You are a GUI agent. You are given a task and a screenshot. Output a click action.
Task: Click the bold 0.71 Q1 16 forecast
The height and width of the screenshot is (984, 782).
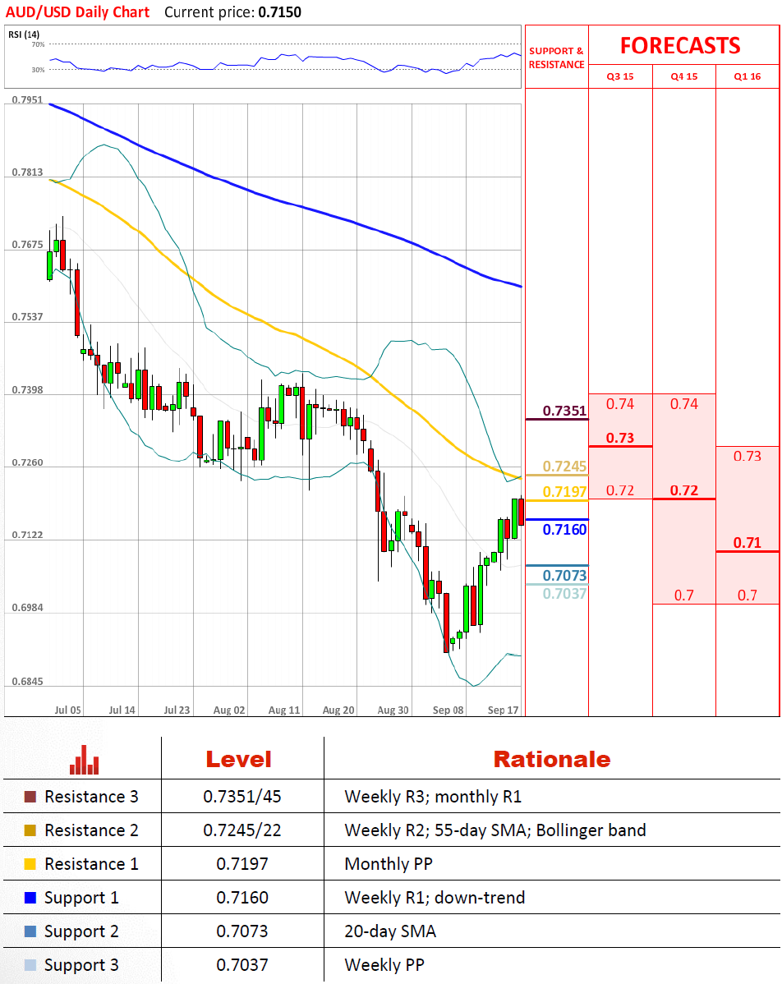point(747,543)
